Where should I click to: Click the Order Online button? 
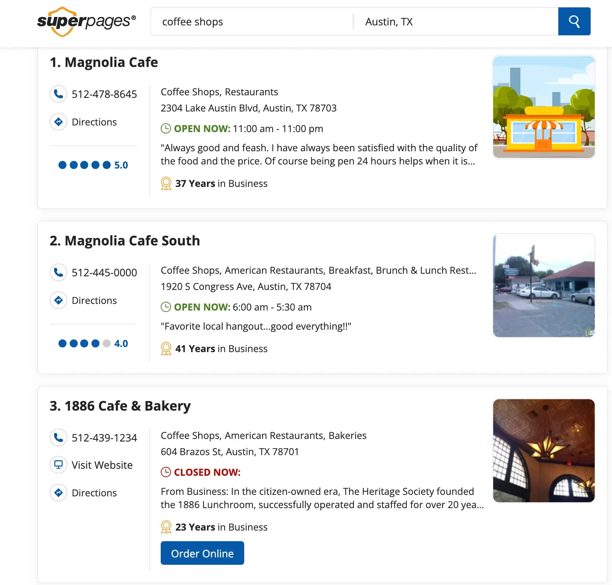coord(202,553)
